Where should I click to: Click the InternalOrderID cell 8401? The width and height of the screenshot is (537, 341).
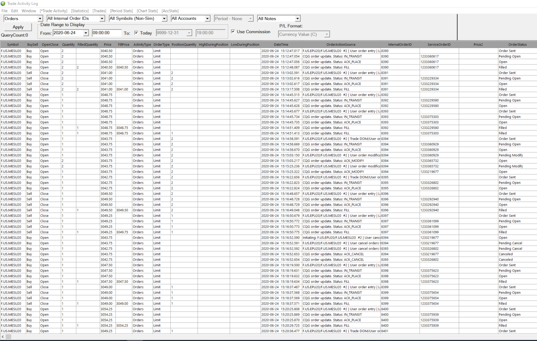coord(400,331)
